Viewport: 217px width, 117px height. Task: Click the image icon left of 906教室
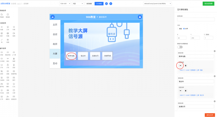pos(53,17)
